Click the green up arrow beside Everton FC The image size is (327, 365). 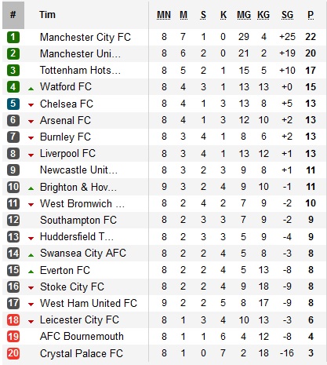pos(31,272)
